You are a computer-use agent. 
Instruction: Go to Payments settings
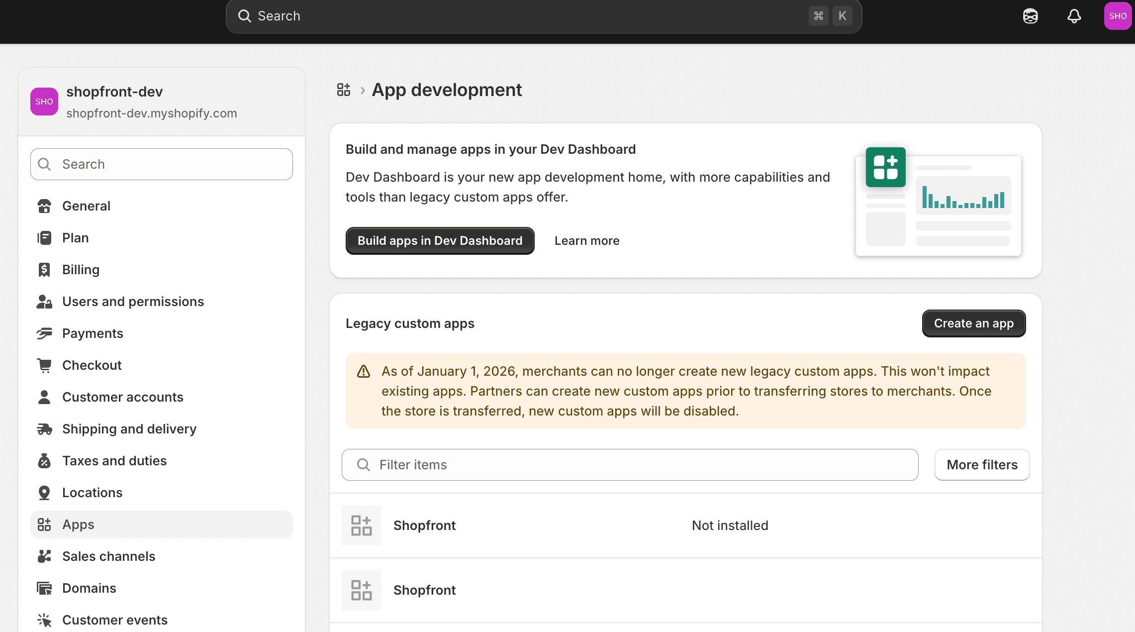coord(162,333)
